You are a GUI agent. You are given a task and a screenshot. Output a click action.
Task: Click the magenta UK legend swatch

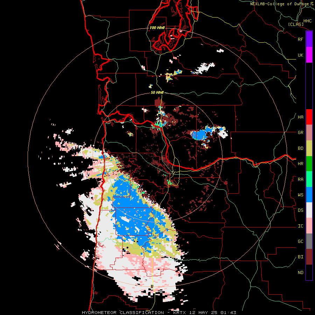(309, 55)
